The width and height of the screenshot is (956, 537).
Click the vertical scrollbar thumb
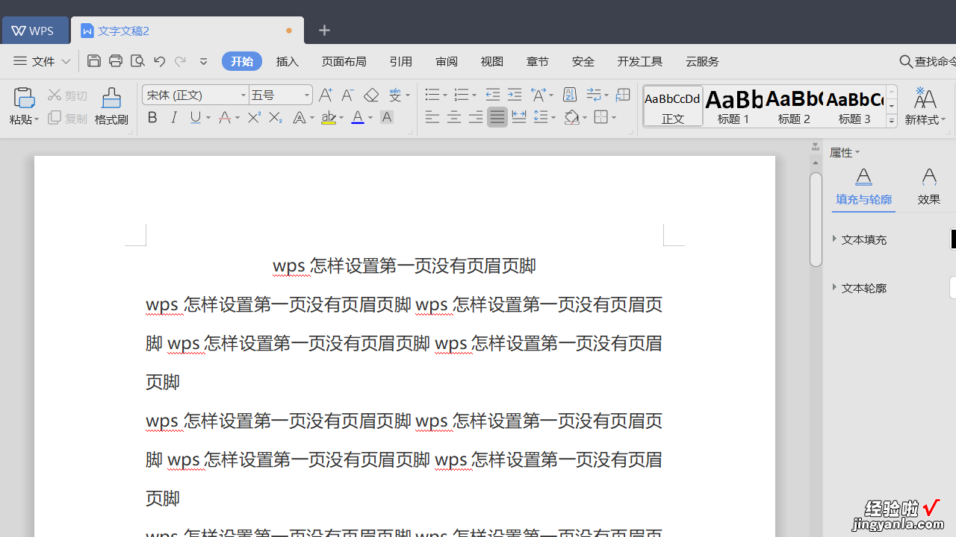816,219
